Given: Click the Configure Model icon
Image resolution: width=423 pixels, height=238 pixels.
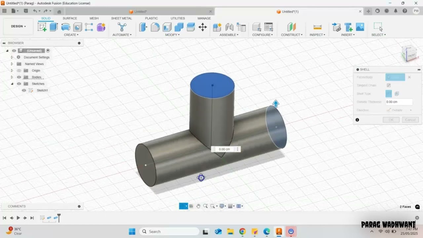Looking at the screenshot, I should [257, 27].
